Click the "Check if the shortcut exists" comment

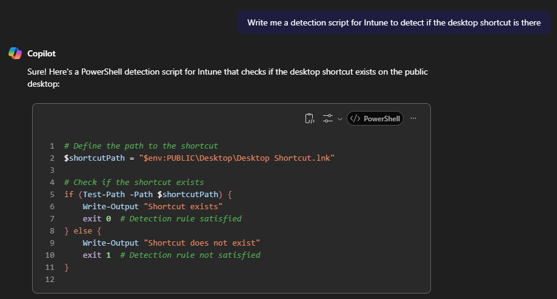pos(133,182)
